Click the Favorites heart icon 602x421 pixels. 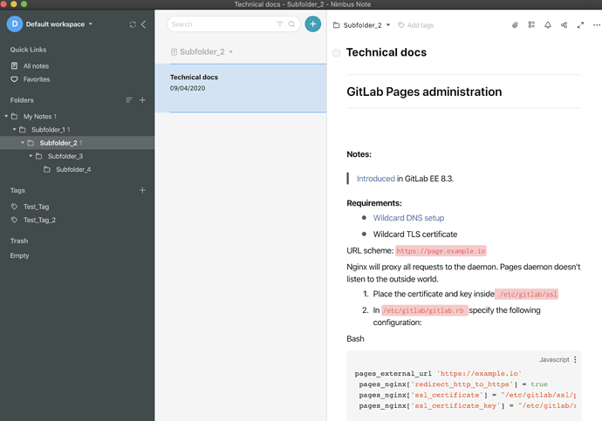[x=14, y=79]
